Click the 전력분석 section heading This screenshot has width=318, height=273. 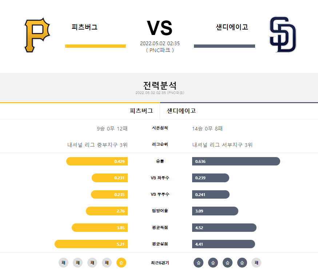pos(160,85)
